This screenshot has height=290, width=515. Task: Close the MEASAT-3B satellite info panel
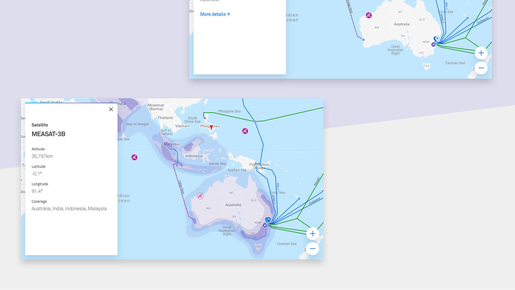(x=111, y=109)
